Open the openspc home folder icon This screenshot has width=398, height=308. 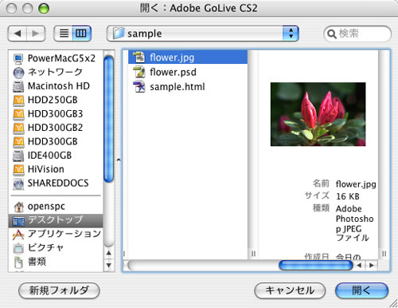pos(18,207)
